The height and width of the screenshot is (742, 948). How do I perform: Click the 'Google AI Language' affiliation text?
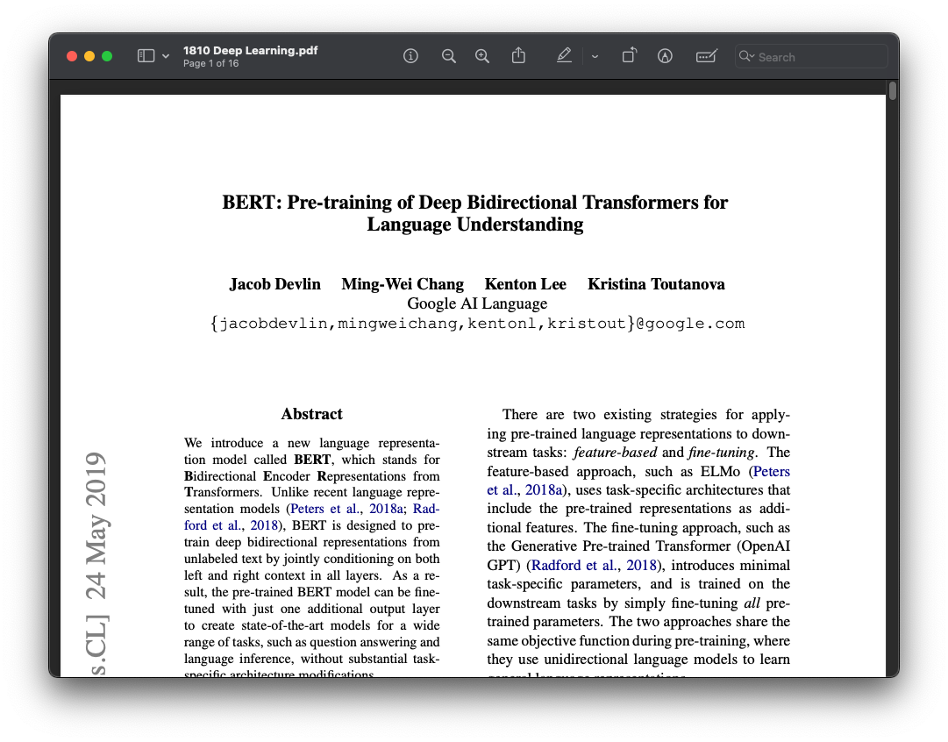pos(477,303)
